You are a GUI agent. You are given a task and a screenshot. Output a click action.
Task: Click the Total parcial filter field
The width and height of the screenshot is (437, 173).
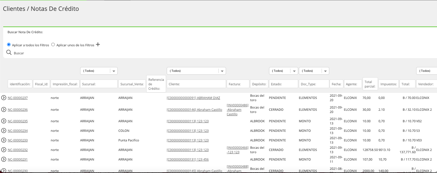[370, 84]
